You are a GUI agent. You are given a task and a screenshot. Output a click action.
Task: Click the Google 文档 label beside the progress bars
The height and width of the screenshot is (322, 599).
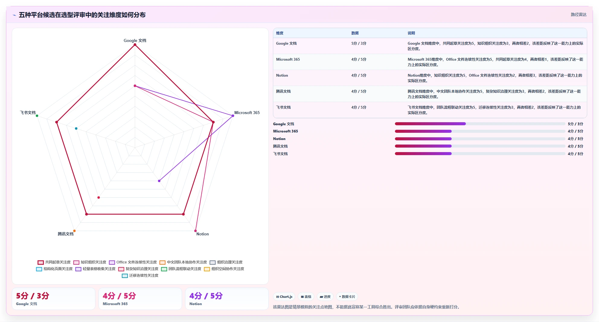point(283,124)
